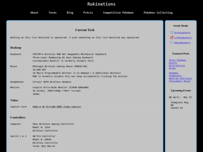Click Corsair HS55 Wireless Headset text
This screenshot has width=203, height=152.
click(x=52, y=82)
